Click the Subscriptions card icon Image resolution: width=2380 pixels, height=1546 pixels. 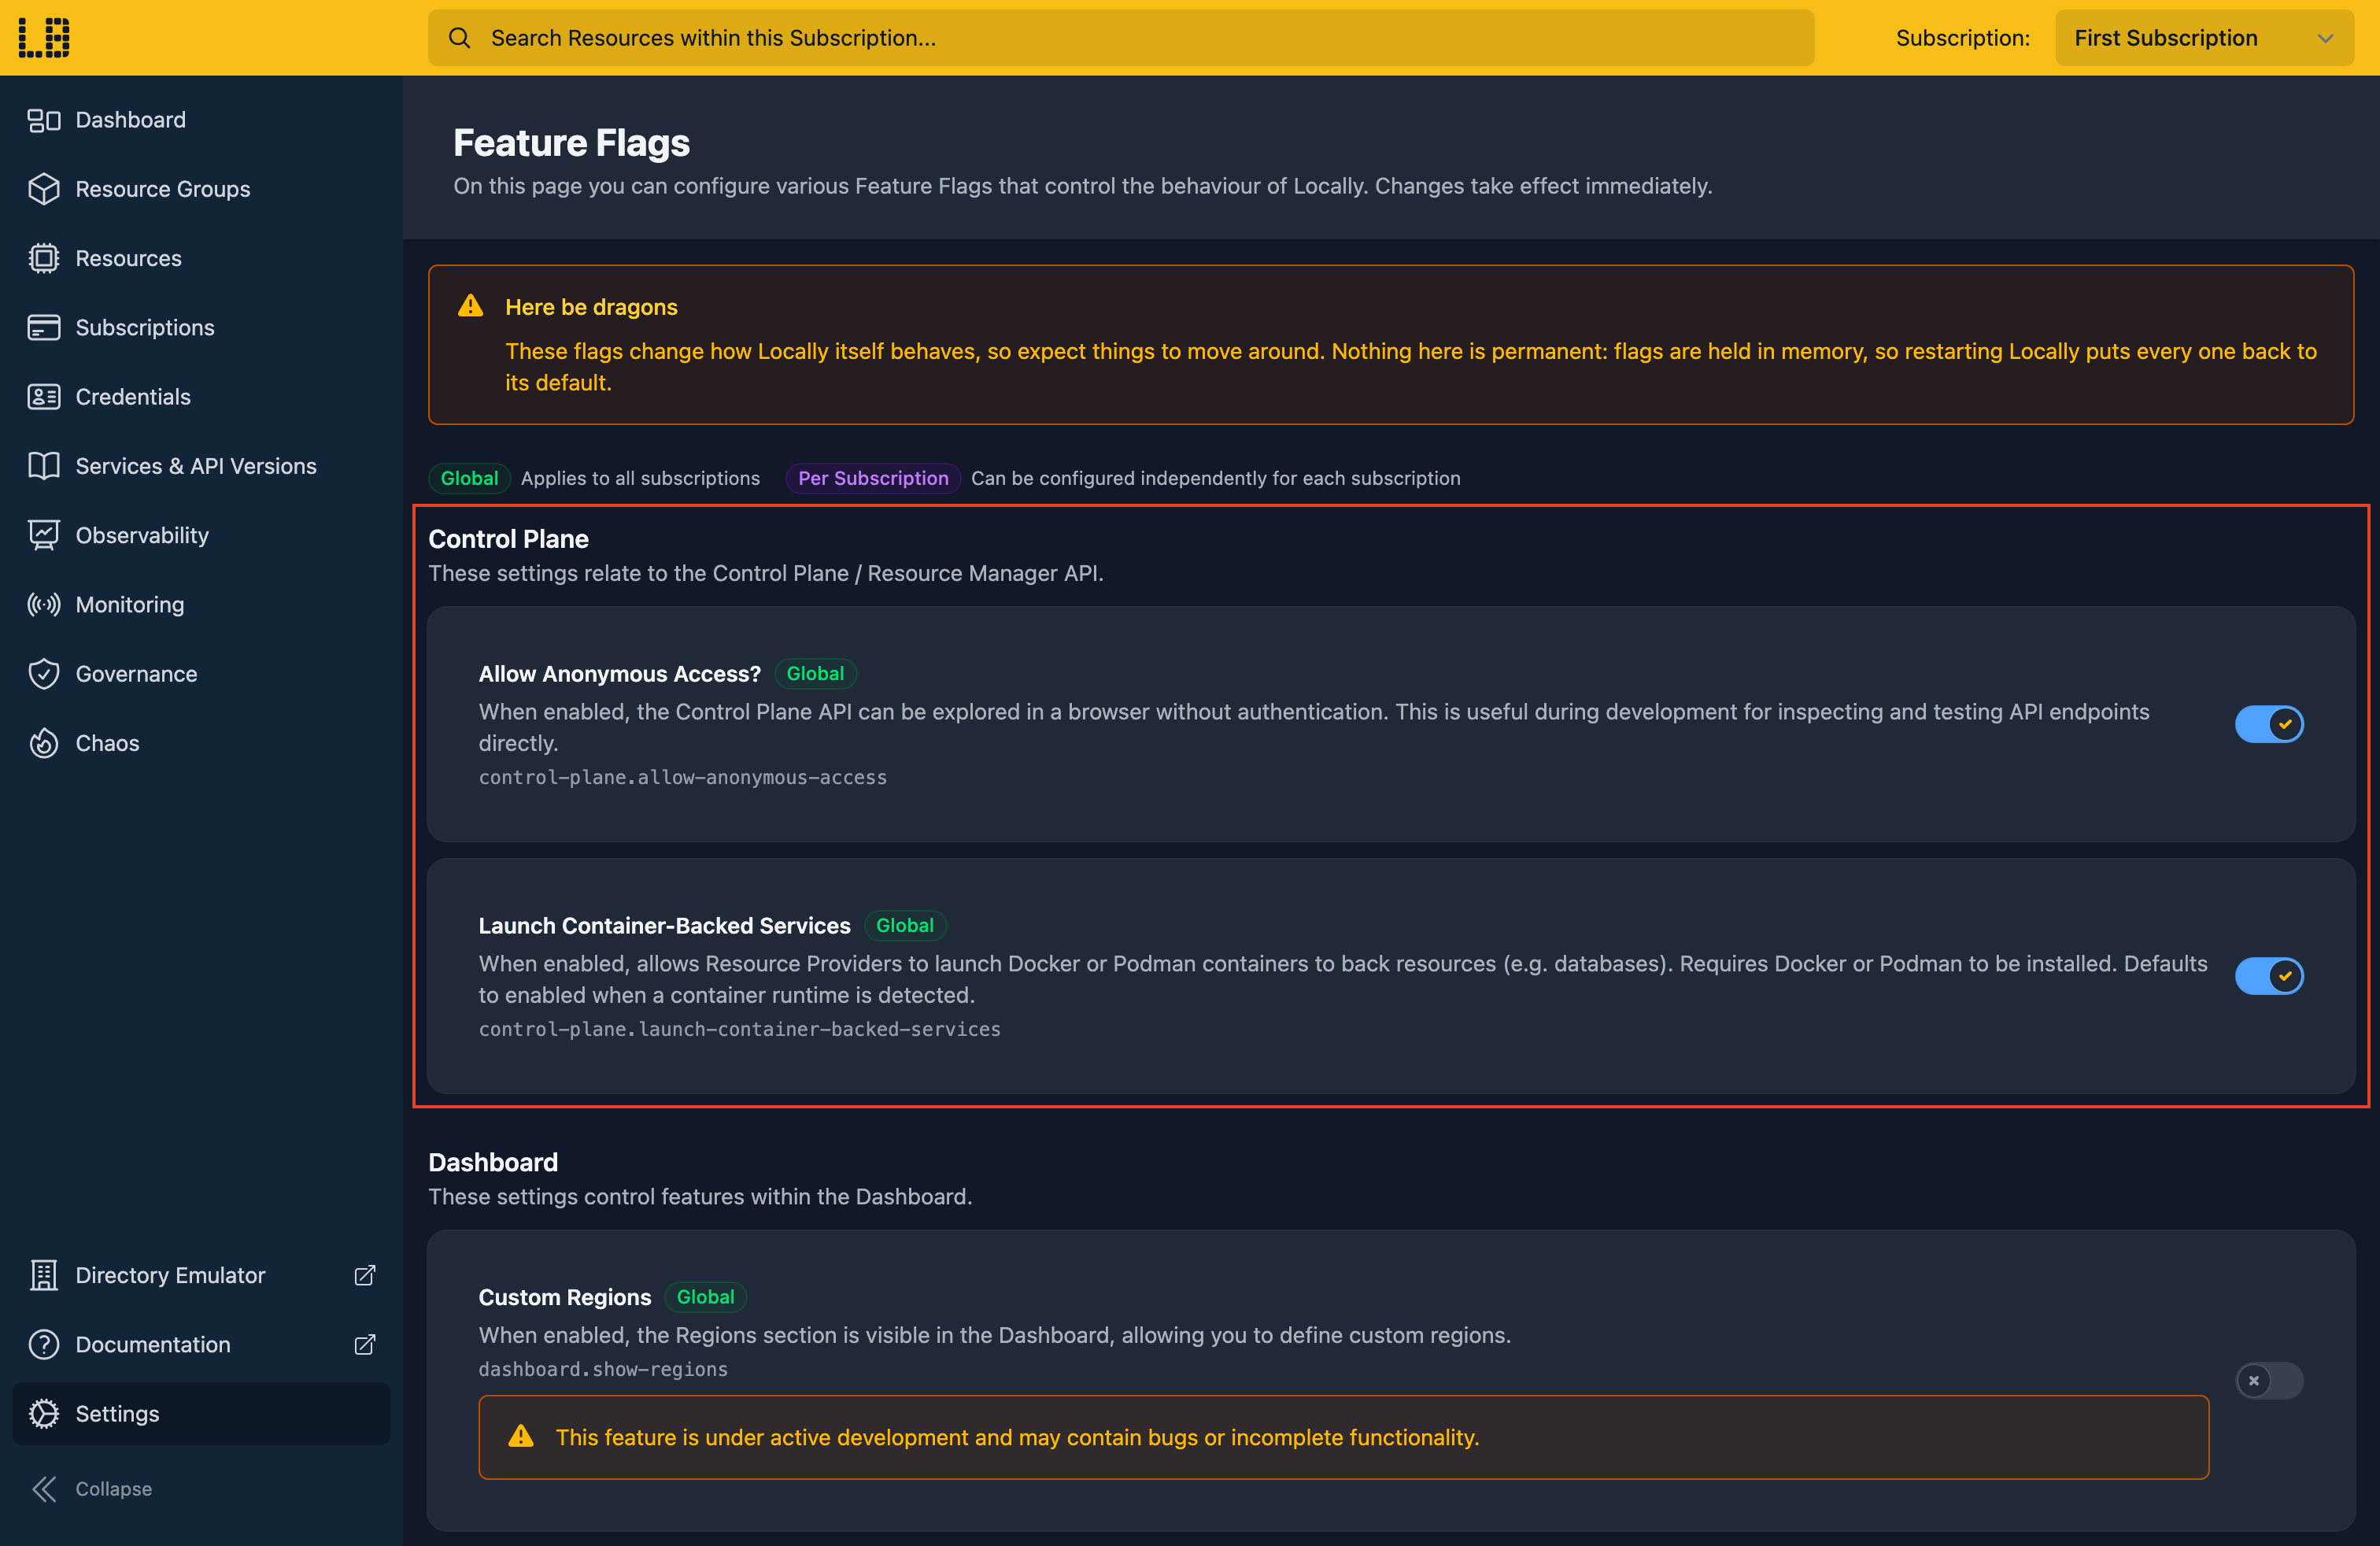click(44, 327)
